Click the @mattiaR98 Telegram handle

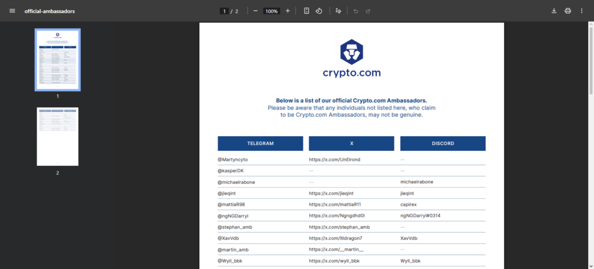(x=231, y=205)
